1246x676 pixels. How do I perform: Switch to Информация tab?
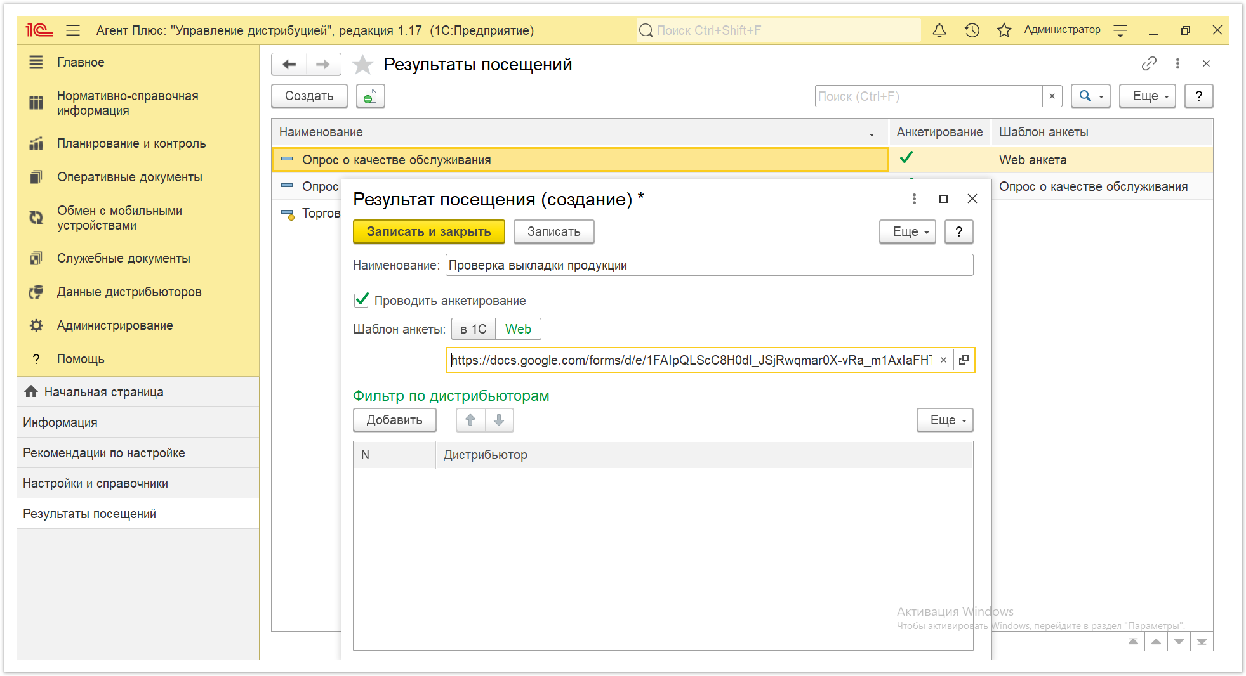click(138, 422)
